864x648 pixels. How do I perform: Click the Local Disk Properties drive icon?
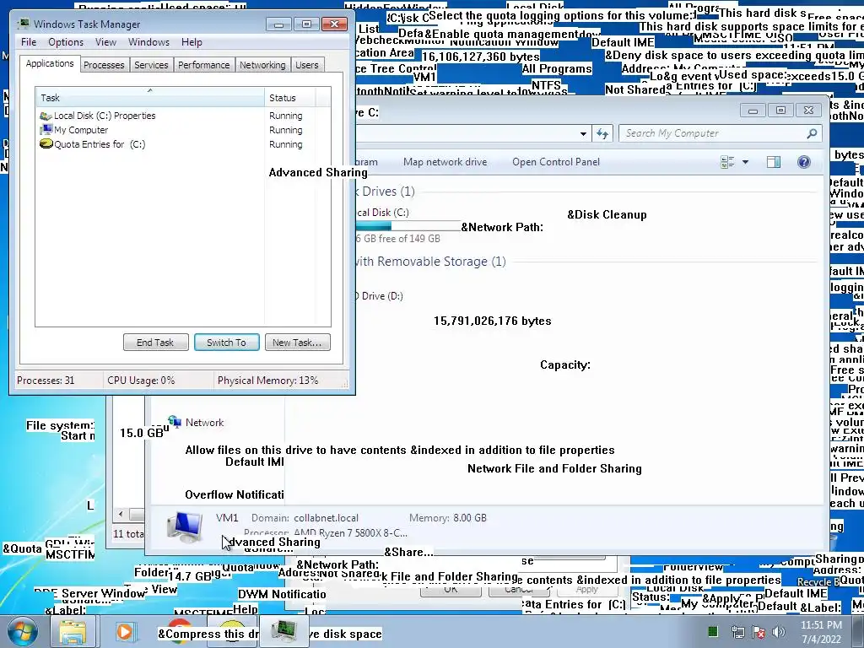pyautogui.click(x=46, y=116)
